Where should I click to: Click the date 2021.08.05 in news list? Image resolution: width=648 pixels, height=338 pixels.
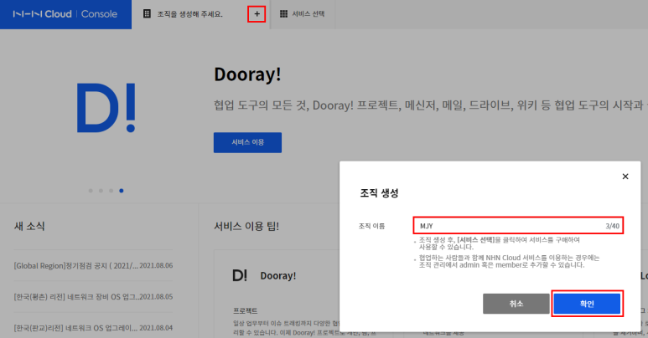pyautogui.click(x=156, y=297)
